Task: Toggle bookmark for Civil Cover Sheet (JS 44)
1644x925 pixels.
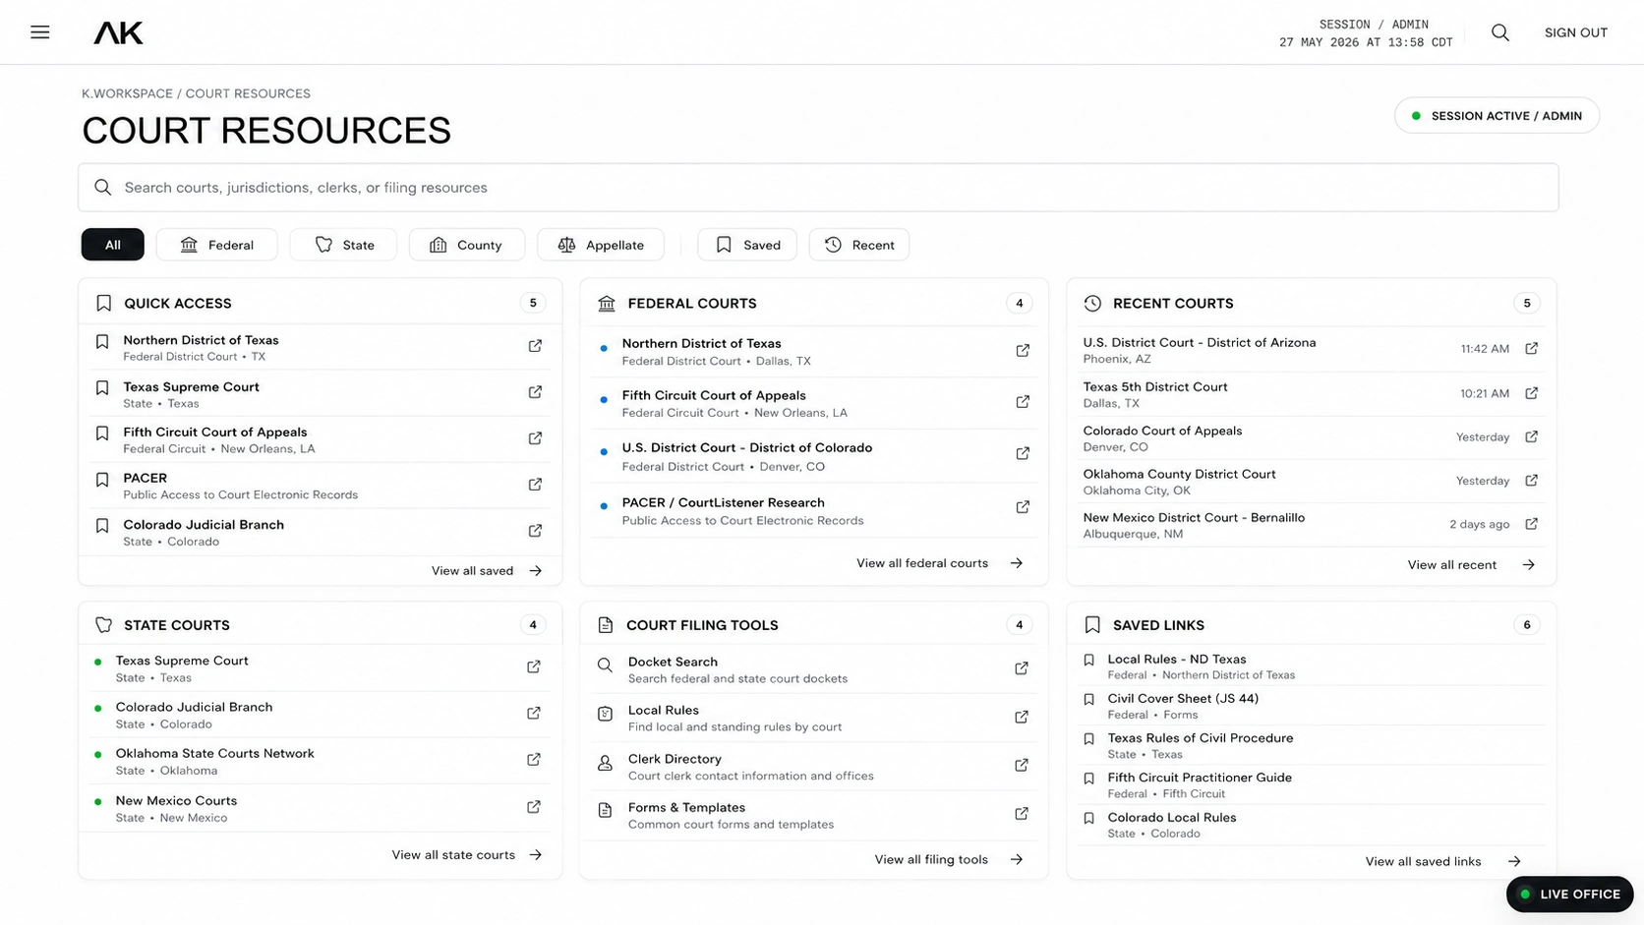Action: 1088,700
